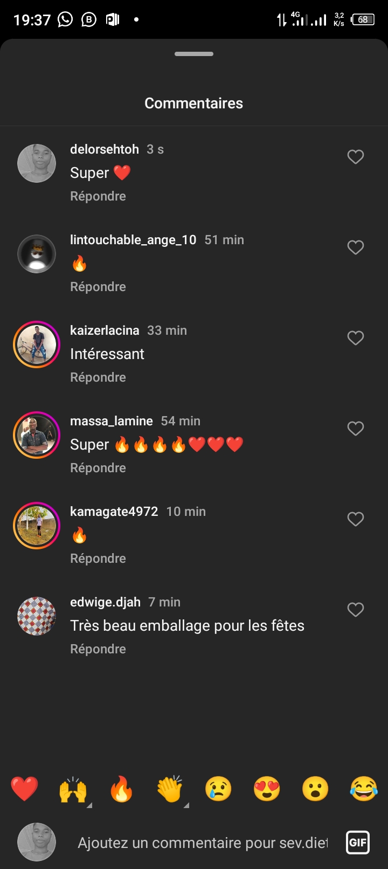Tap the surprised face quick-reaction emoji

pos(315,789)
